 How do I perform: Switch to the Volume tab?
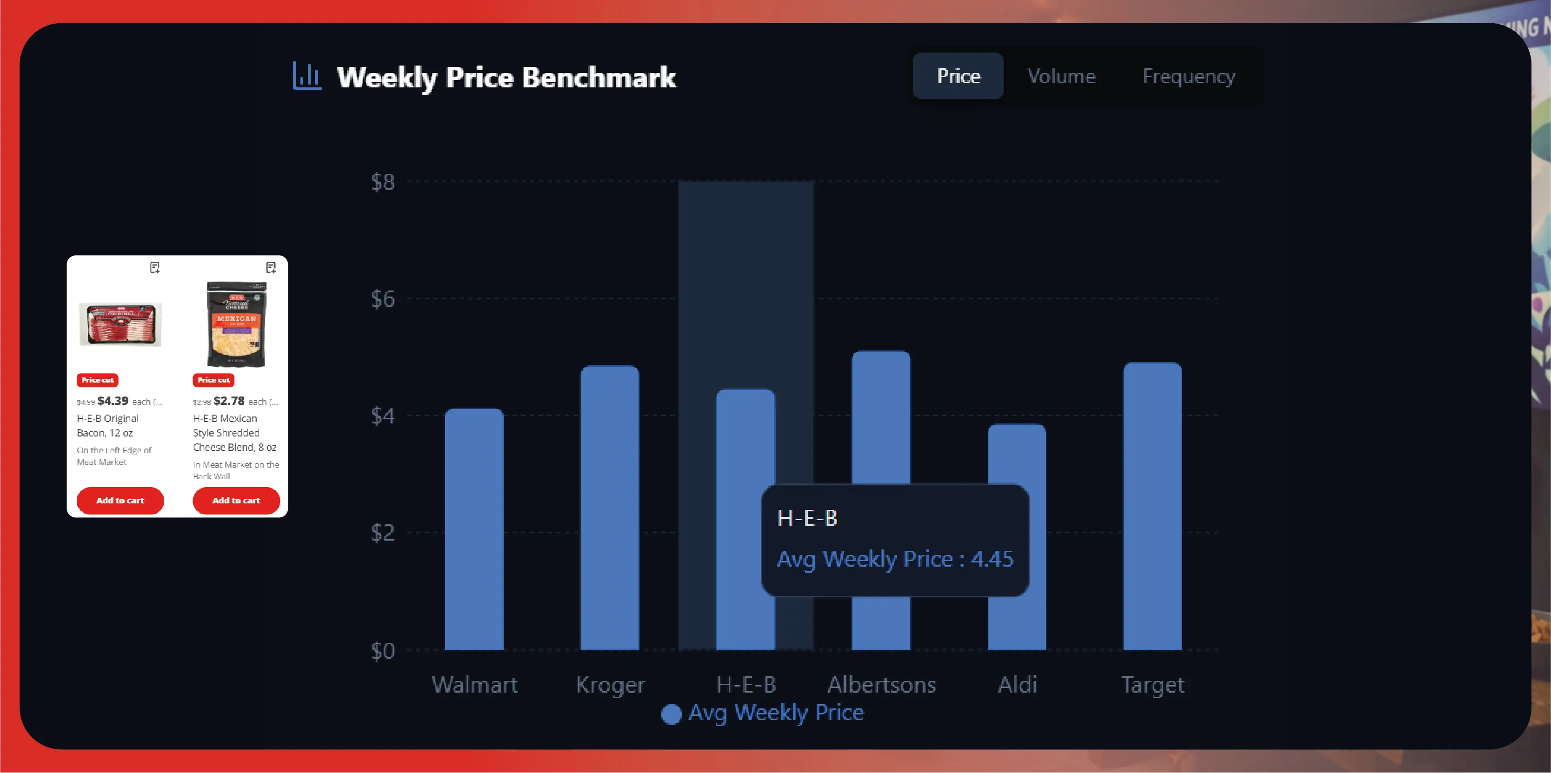(x=1061, y=76)
